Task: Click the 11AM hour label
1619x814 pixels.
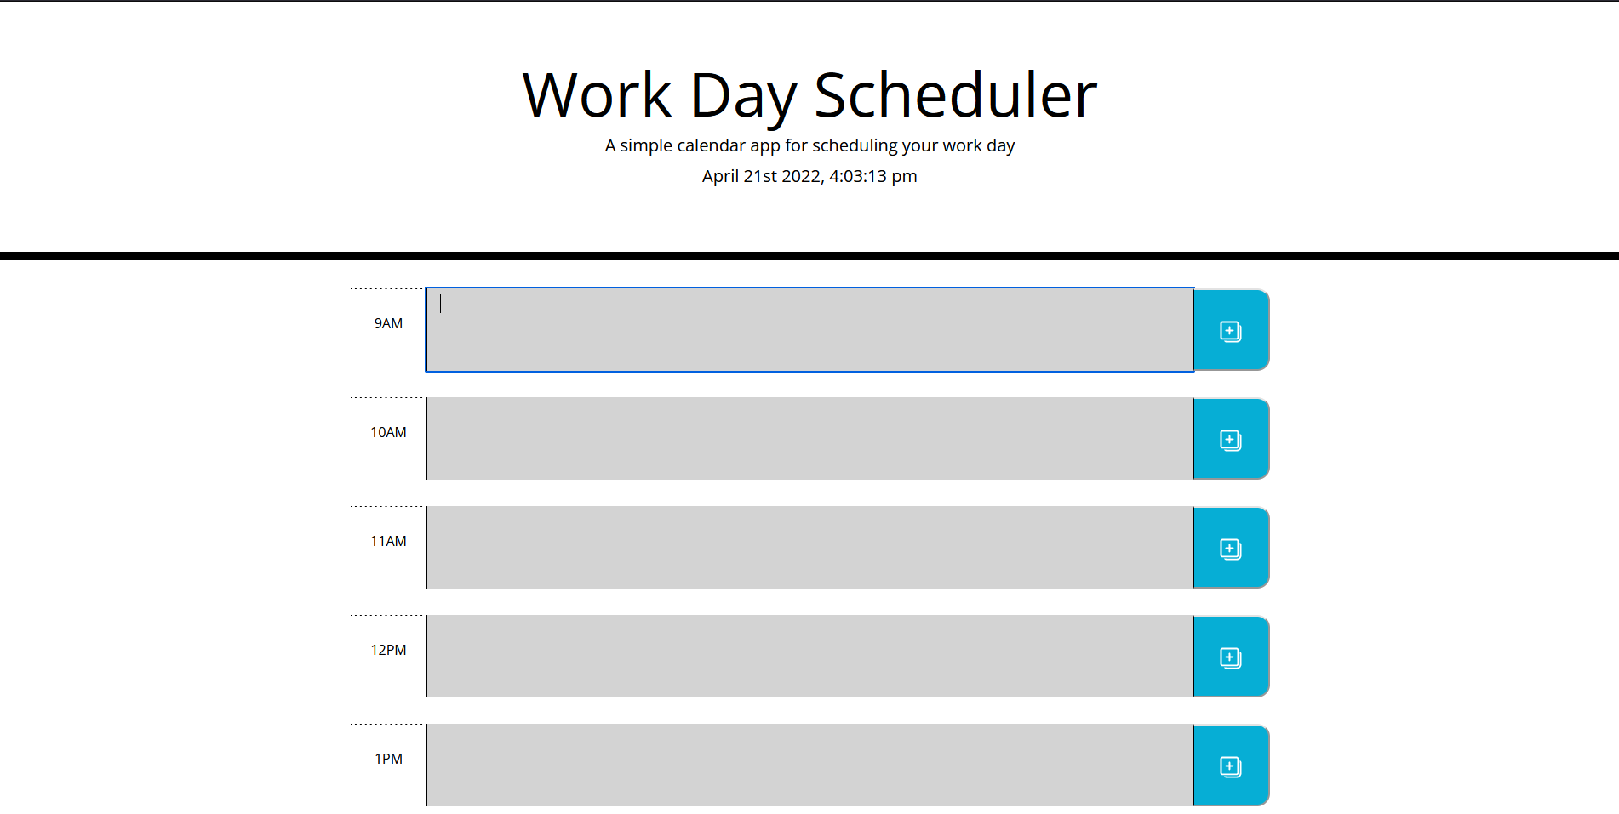Action: [x=388, y=541]
